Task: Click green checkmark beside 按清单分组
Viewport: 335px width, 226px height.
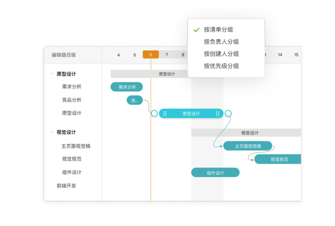Action: tap(197, 30)
